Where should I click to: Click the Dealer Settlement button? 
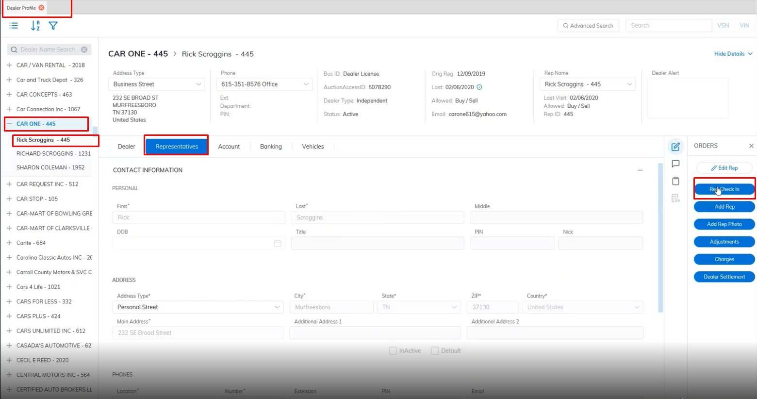tap(724, 277)
